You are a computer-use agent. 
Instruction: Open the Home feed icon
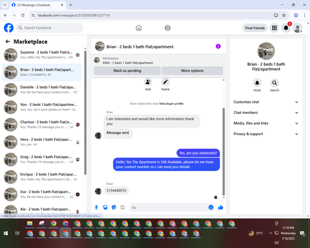point(139,28)
